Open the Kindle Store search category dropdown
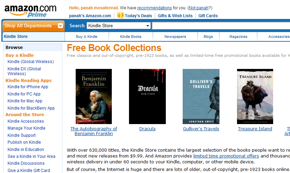Screen dimensions: 290x173 click(119, 26)
